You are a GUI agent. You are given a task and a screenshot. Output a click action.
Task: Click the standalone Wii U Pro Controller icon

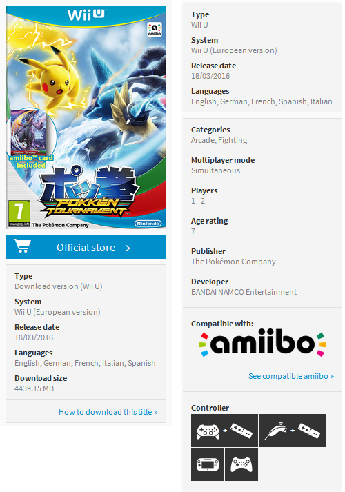pyautogui.click(x=241, y=464)
